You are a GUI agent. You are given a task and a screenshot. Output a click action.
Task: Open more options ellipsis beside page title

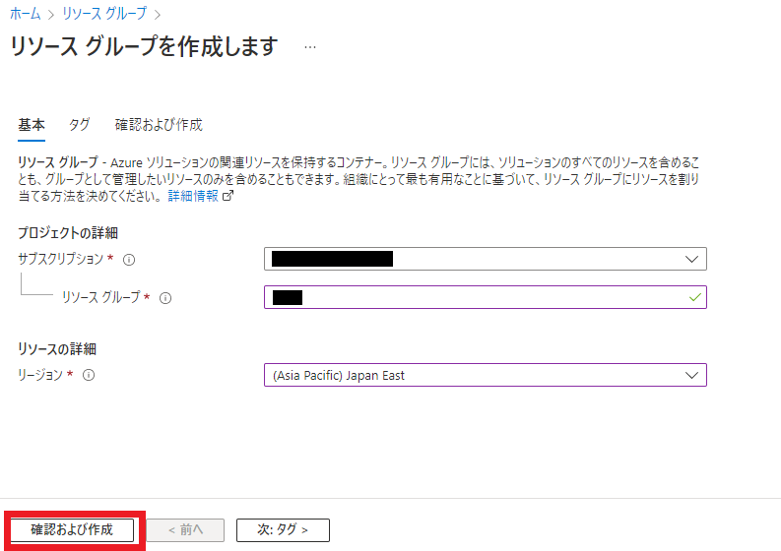pos(310,47)
